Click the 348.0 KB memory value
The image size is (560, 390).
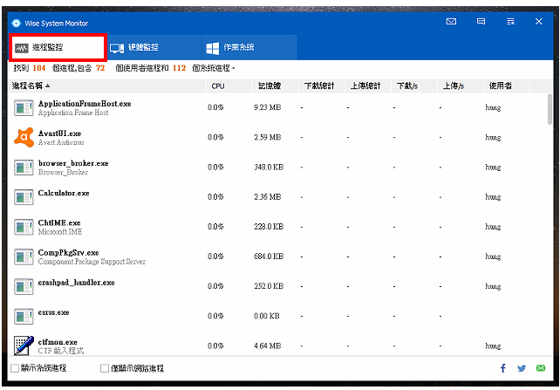click(x=269, y=168)
